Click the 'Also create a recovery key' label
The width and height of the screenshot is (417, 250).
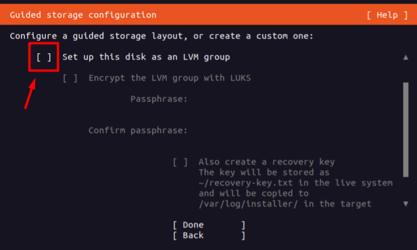(x=266, y=162)
